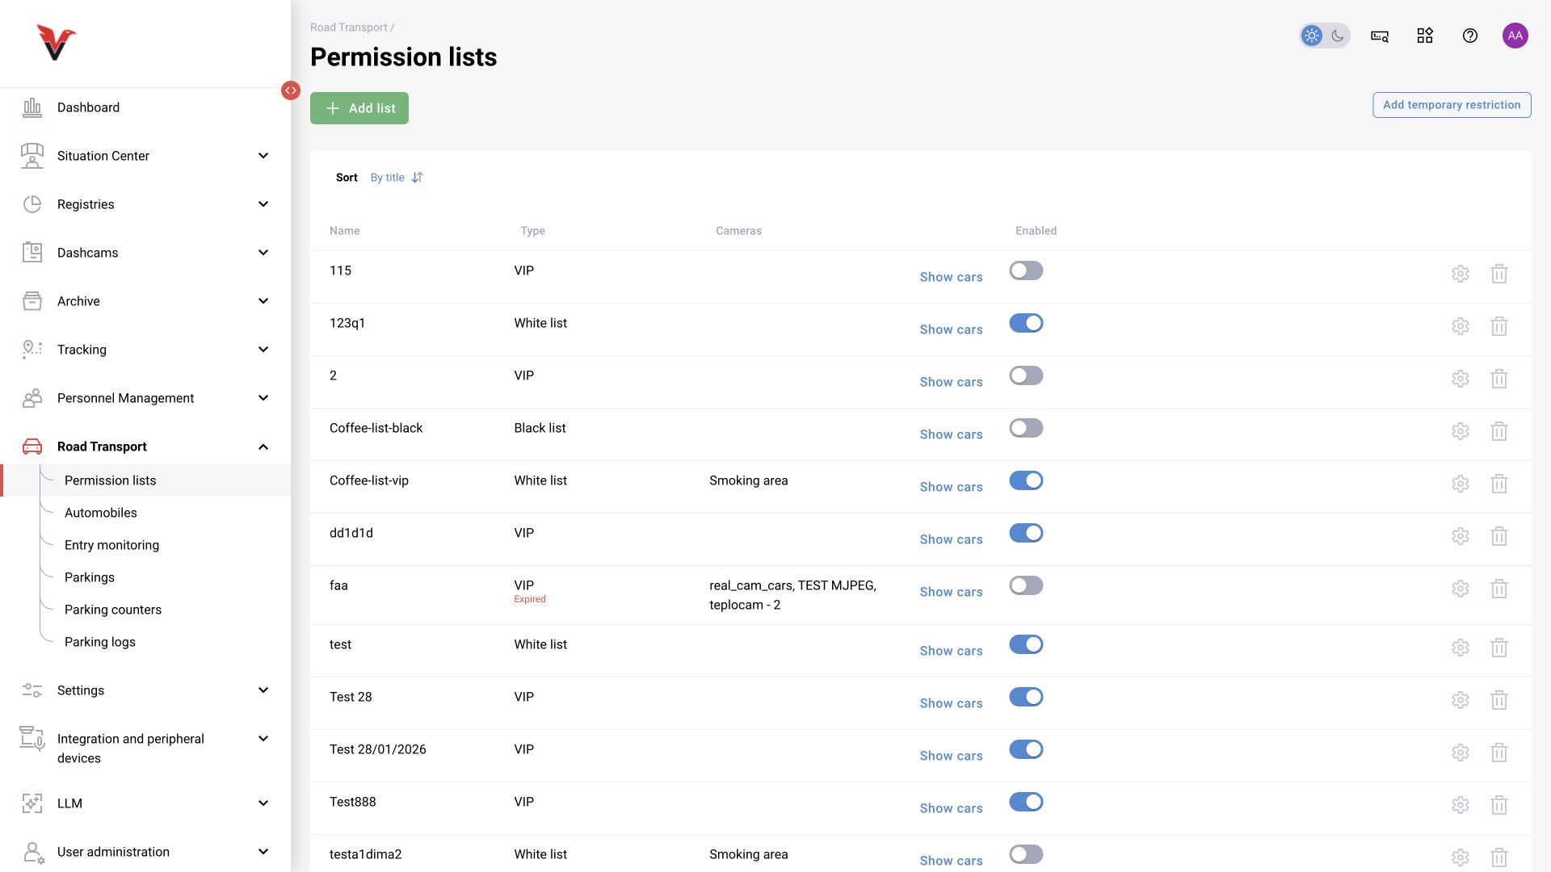Click the red V logo
The width and height of the screenshot is (1551, 872).
(56, 43)
